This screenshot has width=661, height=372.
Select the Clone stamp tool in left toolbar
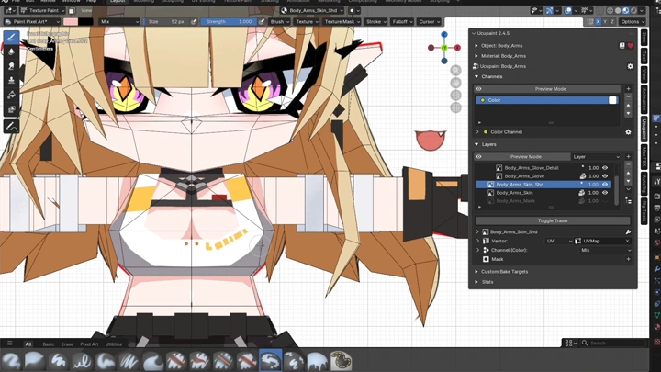(x=11, y=80)
